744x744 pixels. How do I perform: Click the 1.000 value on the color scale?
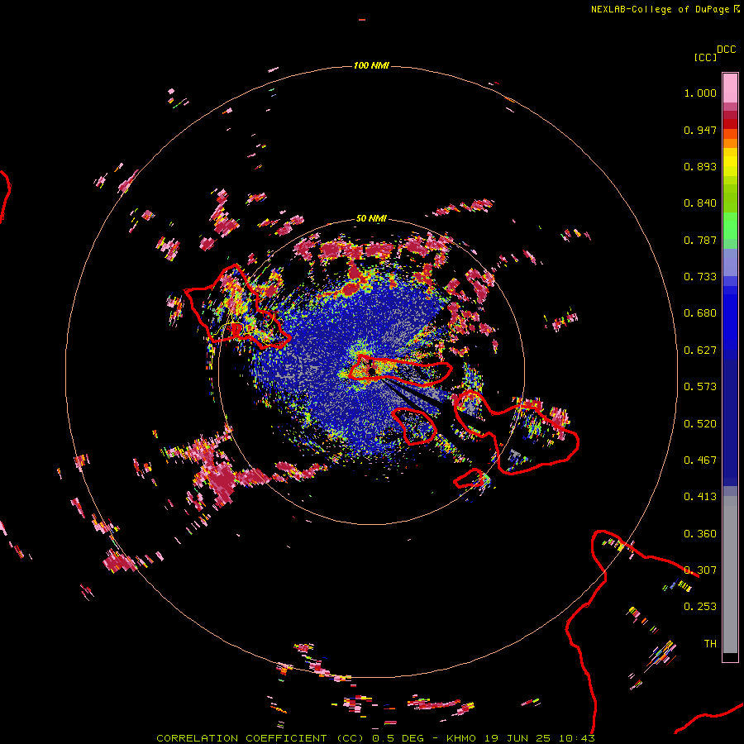[x=700, y=93]
